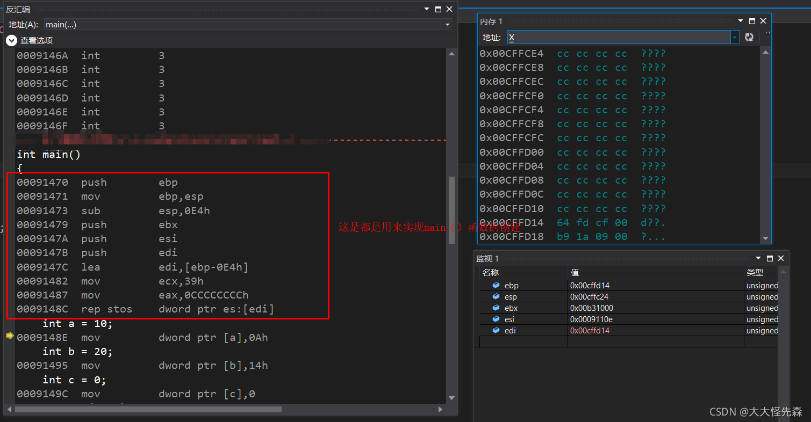Sort watch list by 名称 column header
This screenshot has width=811, height=422.
coord(523,272)
